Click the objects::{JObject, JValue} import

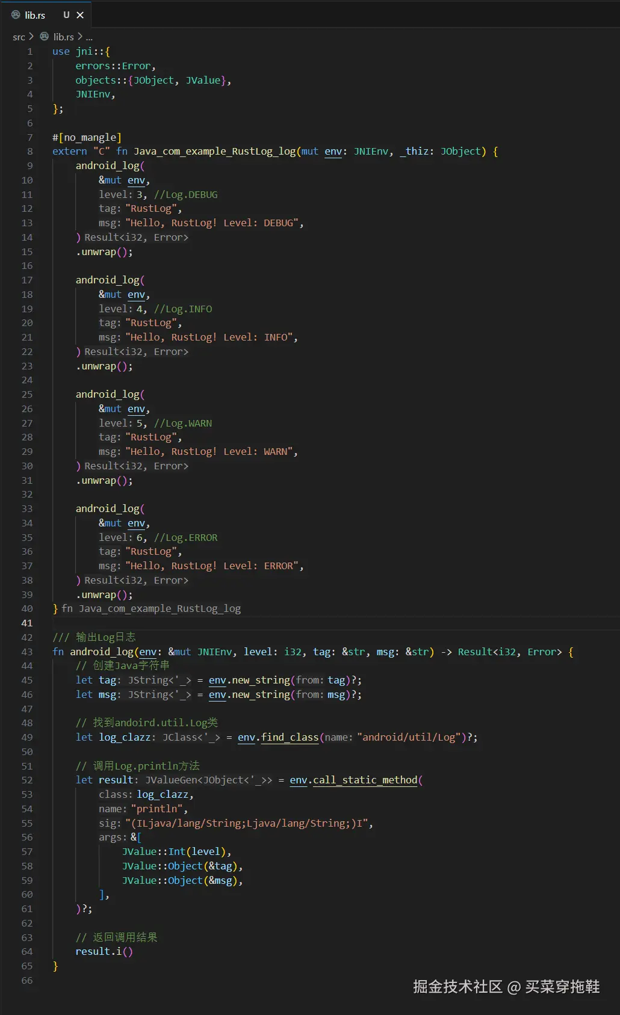150,81
